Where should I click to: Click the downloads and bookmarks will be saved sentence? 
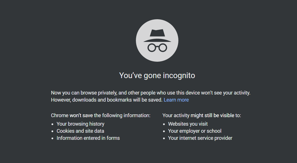(x=107, y=100)
